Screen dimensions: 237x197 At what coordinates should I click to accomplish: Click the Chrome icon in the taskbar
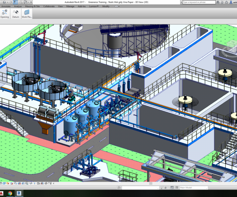point(9,194)
